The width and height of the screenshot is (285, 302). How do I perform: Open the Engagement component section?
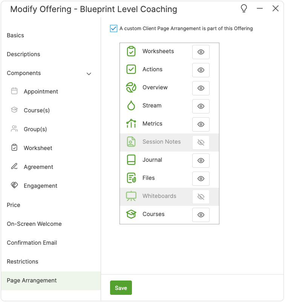[x=40, y=186]
